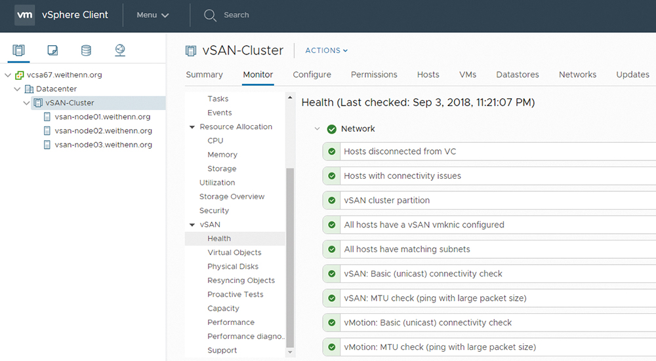
Task: Open the Networking inventory view icon
Action: coord(120,50)
